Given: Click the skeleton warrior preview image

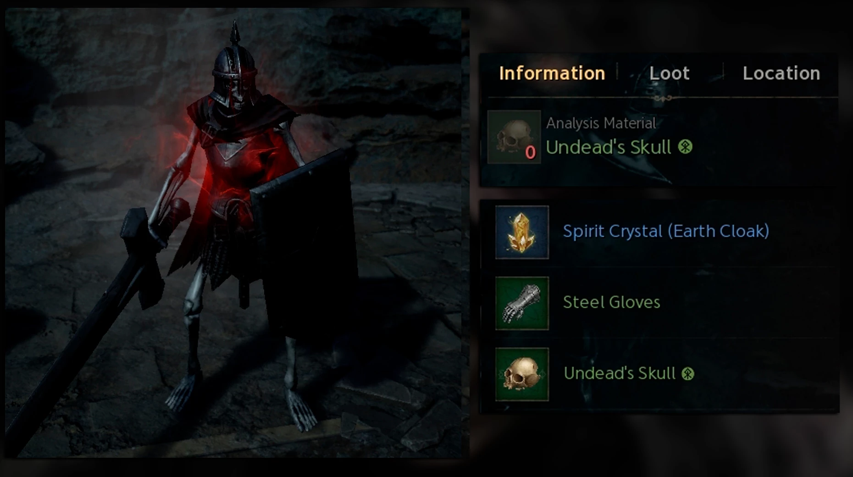Looking at the screenshot, I should coord(233,233).
